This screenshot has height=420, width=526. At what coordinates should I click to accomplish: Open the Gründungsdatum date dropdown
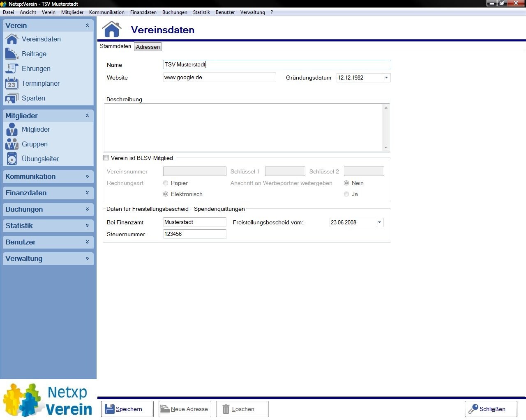(x=387, y=78)
